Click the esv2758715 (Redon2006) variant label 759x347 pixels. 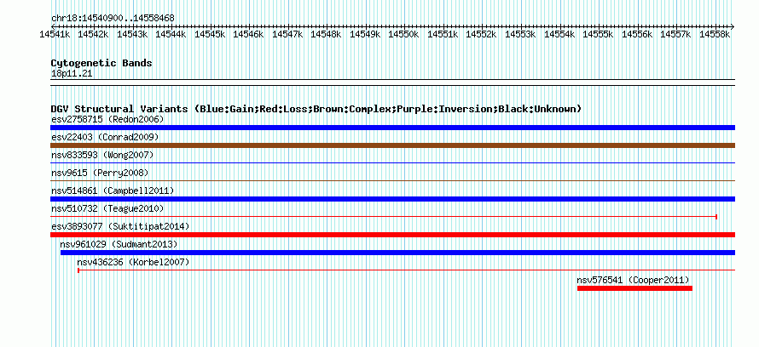(107, 119)
